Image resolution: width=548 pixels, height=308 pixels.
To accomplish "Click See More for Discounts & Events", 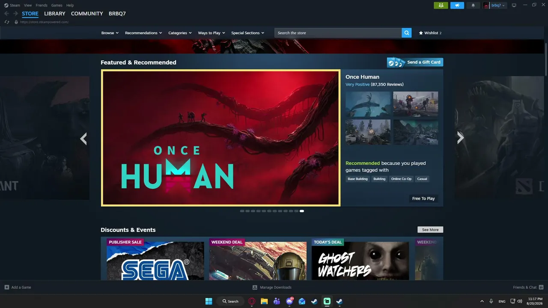I will [430, 230].
